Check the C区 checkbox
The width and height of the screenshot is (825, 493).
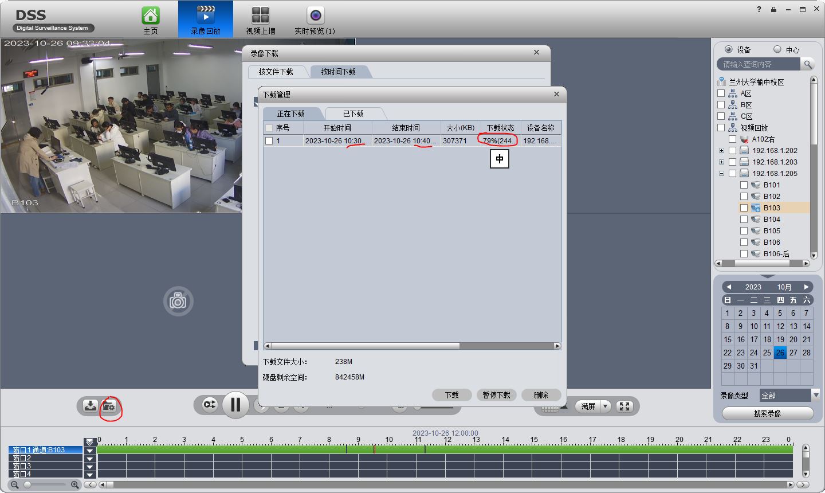pos(721,116)
